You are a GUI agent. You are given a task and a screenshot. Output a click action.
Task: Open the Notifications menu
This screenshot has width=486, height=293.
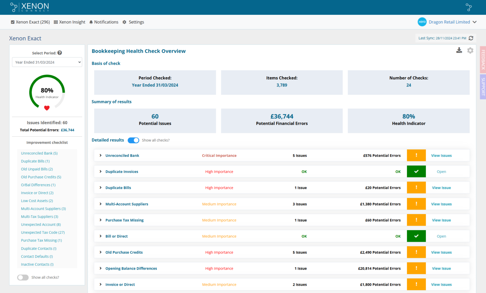[103, 22]
